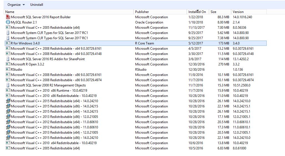Sort by the Name column header
The width and height of the screenshot is (285, 156).
[69, 12]
